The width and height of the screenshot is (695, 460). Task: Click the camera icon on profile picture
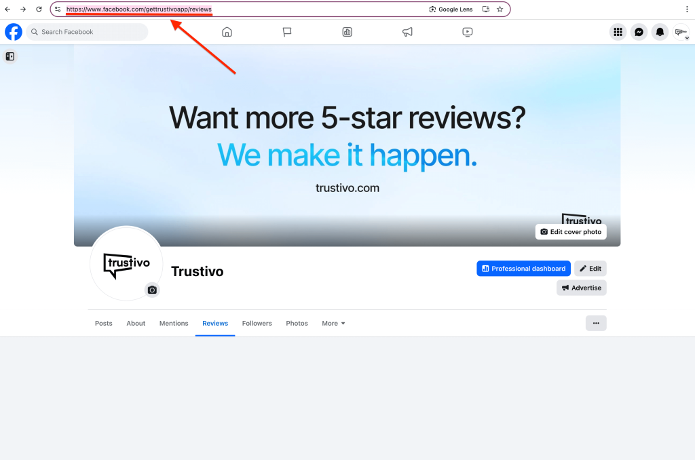coord(152,290)
